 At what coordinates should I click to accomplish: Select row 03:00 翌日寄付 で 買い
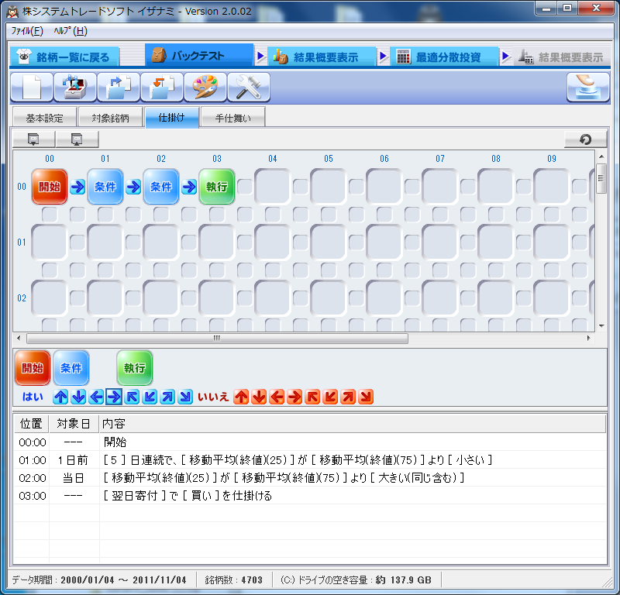click(x=310, y=495)
